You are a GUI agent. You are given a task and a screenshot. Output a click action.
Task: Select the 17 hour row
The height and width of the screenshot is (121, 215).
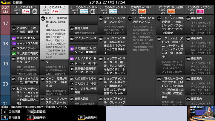5,24
